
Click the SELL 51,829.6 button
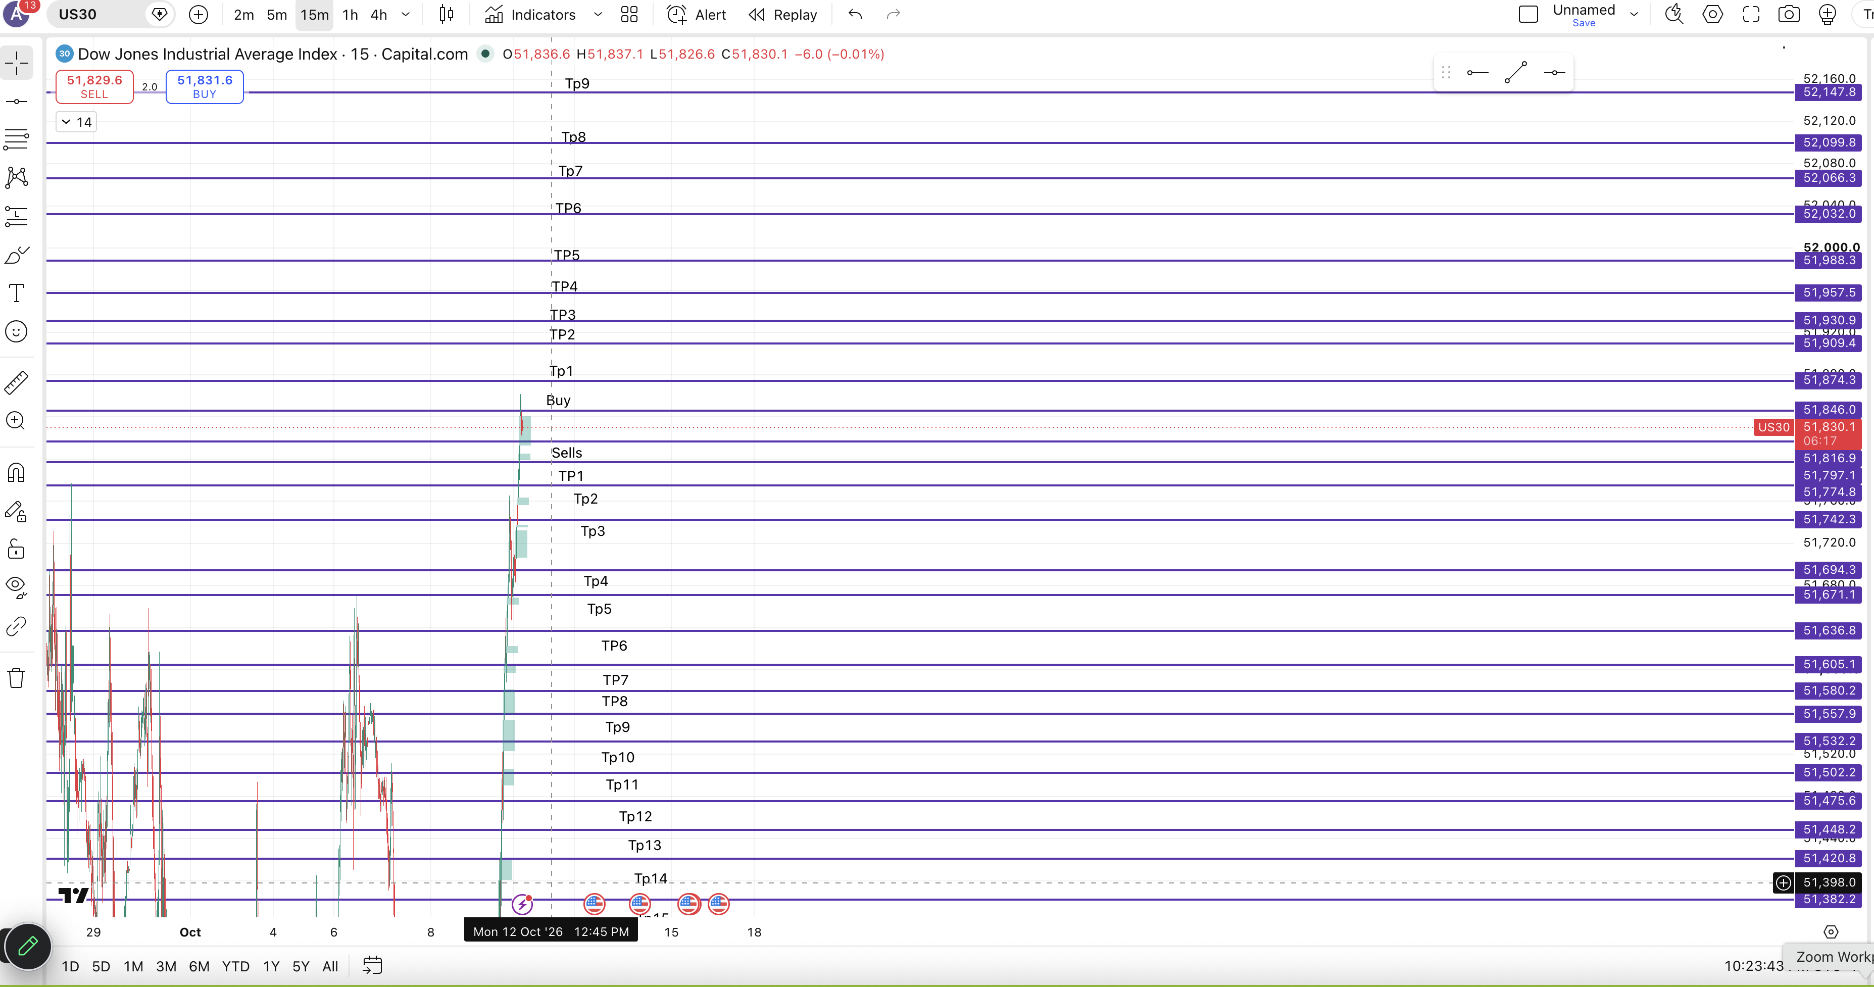(x=94, y=86)
